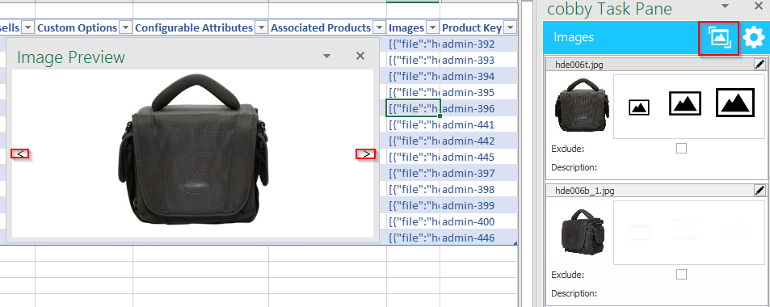This screenshot has height=307, width=770.
Task: Open the Custom Options filter dropdown
Action: 126,28
